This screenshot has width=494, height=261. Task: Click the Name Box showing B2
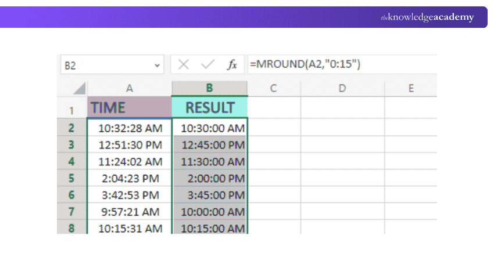tap(112, 65)
